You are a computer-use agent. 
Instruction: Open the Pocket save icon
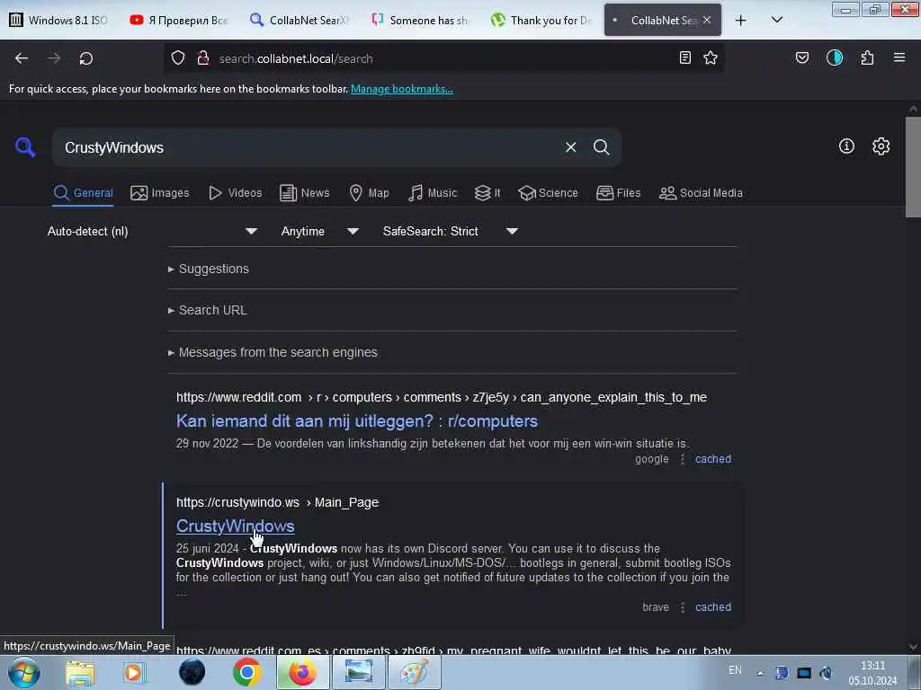pyautogui.click(x=801, y=57)
